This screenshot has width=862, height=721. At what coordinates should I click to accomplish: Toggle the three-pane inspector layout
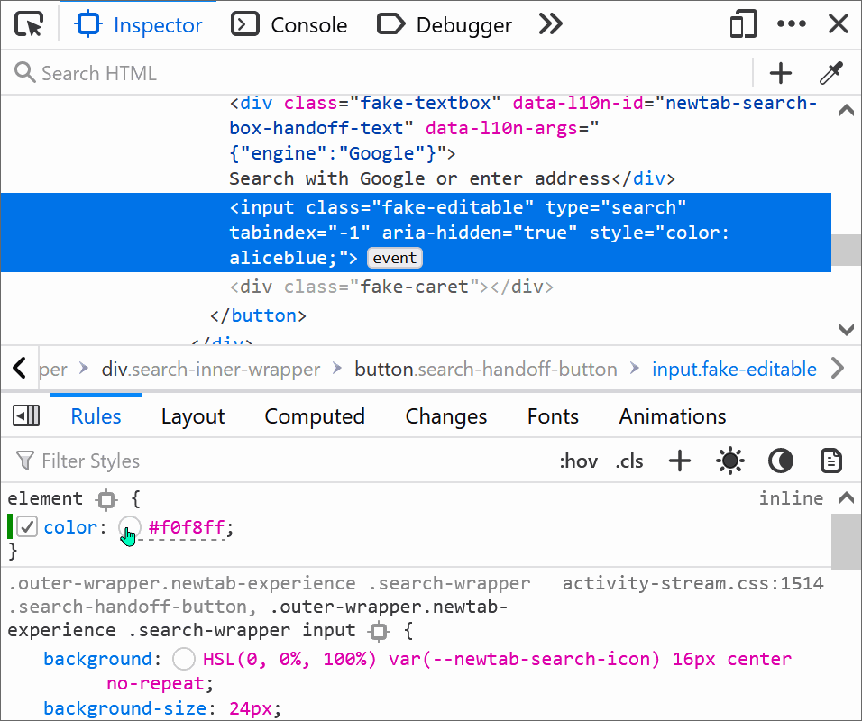26,415
